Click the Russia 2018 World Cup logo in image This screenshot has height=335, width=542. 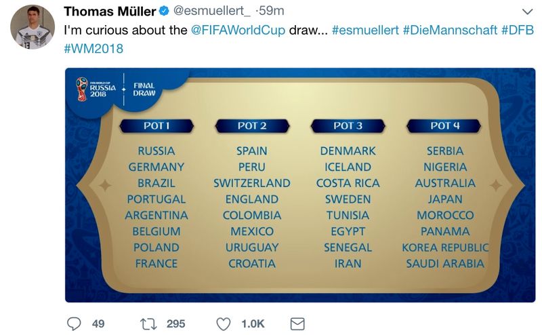pyautogui.click(x=96, y=90)
